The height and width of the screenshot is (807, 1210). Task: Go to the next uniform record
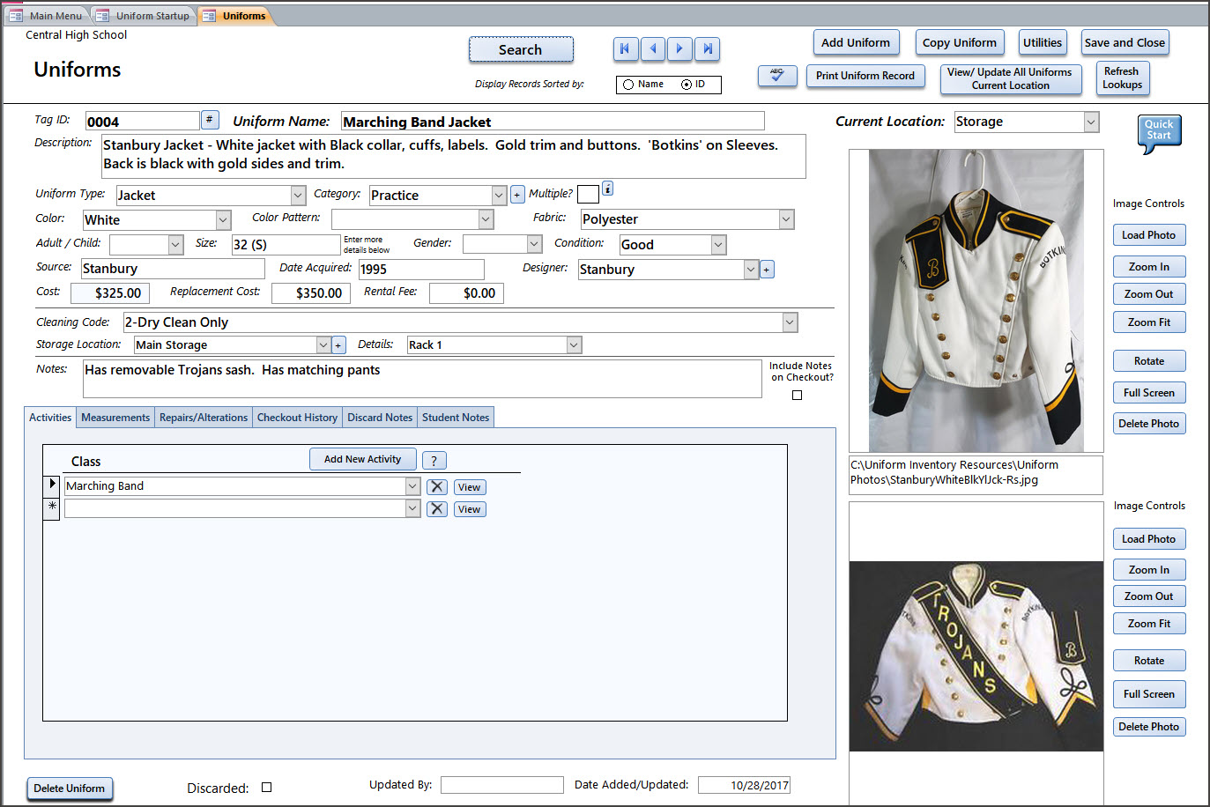click(679, 49)
